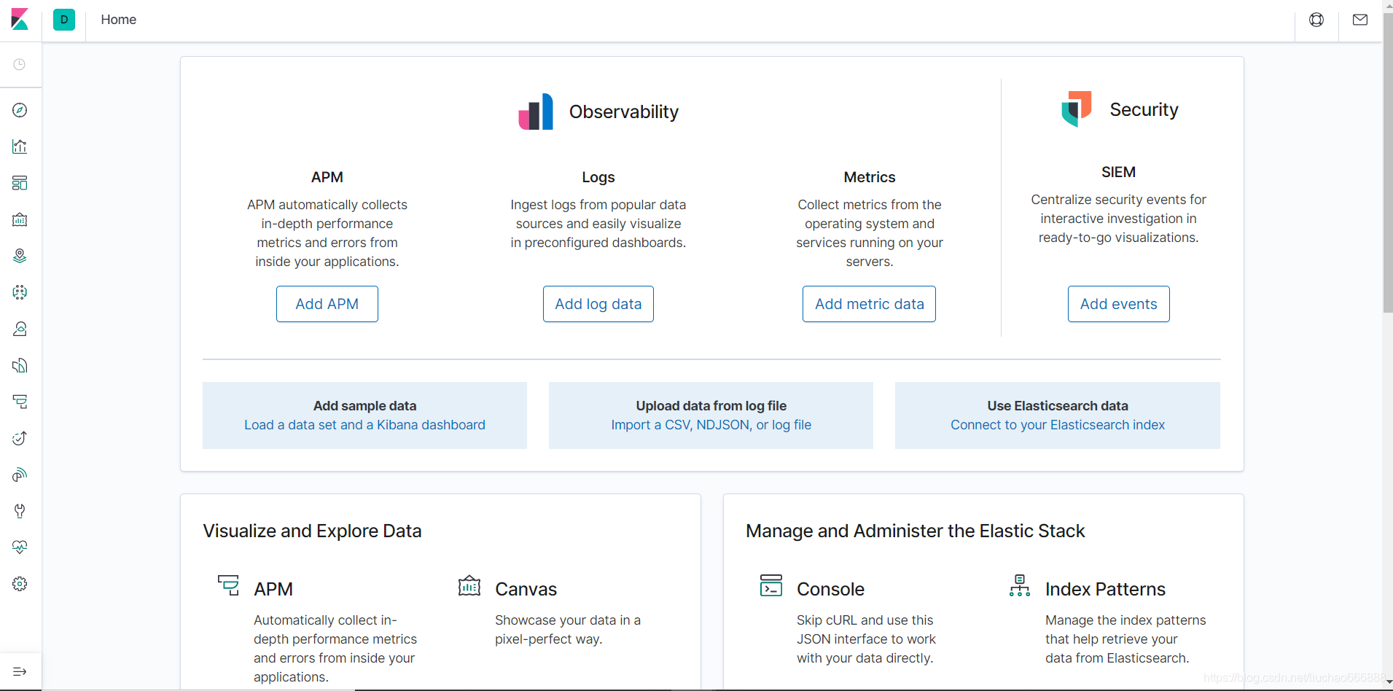Click the Console icon under Manage and Administer
Screen dimensions: 1393x691
771,585
